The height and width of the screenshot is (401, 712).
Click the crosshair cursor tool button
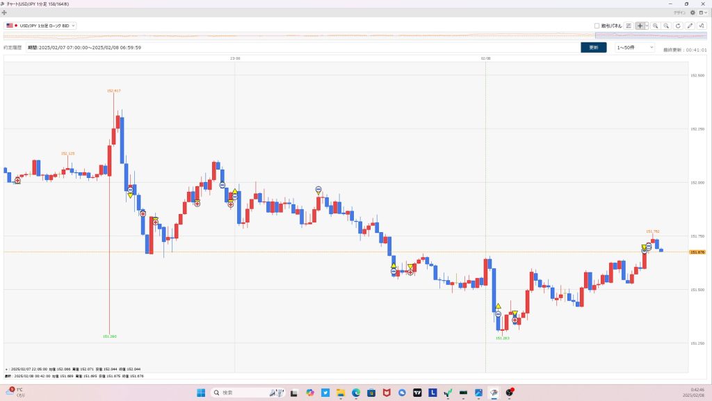point(640,26)
